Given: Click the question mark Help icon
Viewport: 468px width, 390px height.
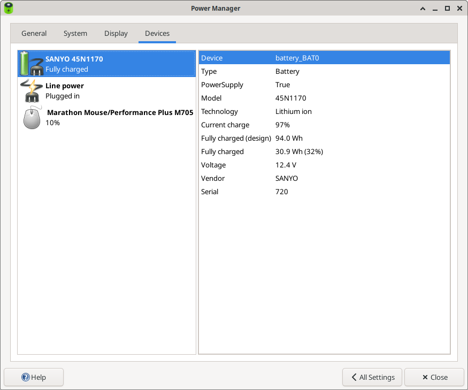Looking at the screenshot, I should click(x=26, y=377).
